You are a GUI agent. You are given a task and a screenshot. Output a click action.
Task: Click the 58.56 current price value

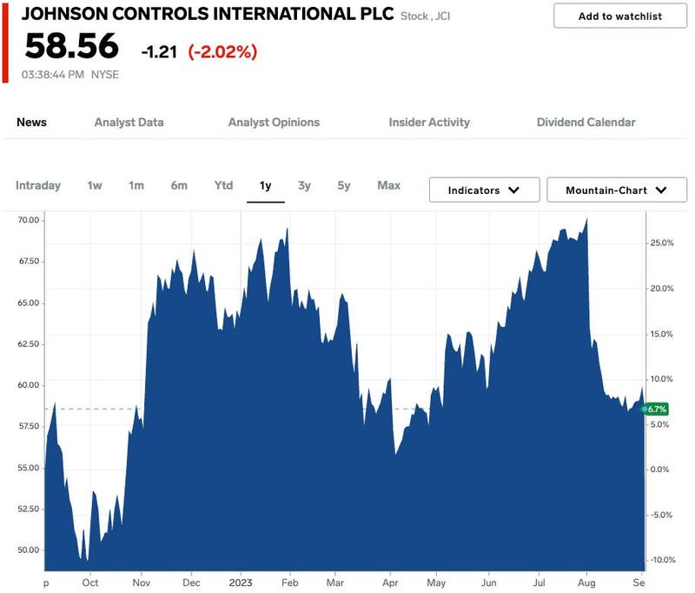[x=72, y=46]
